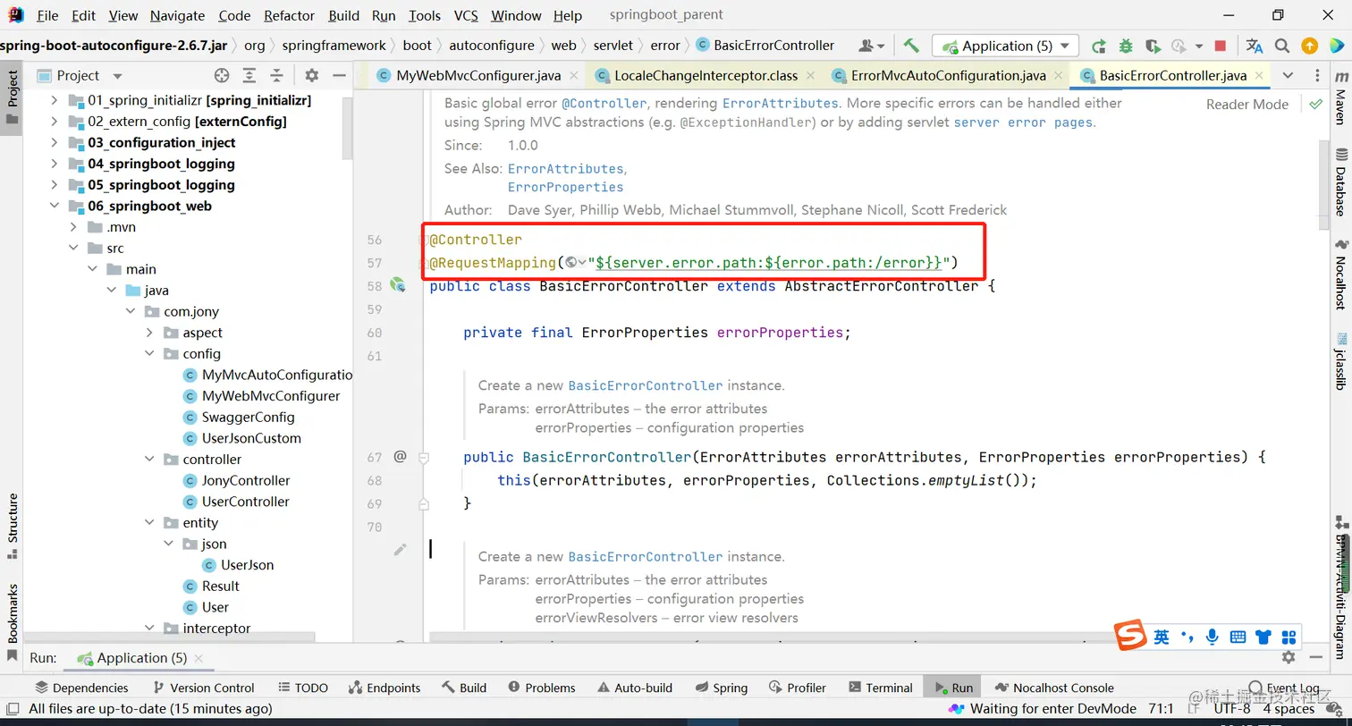Collapse the 06_springboot_web module

(x=54, y=206)
